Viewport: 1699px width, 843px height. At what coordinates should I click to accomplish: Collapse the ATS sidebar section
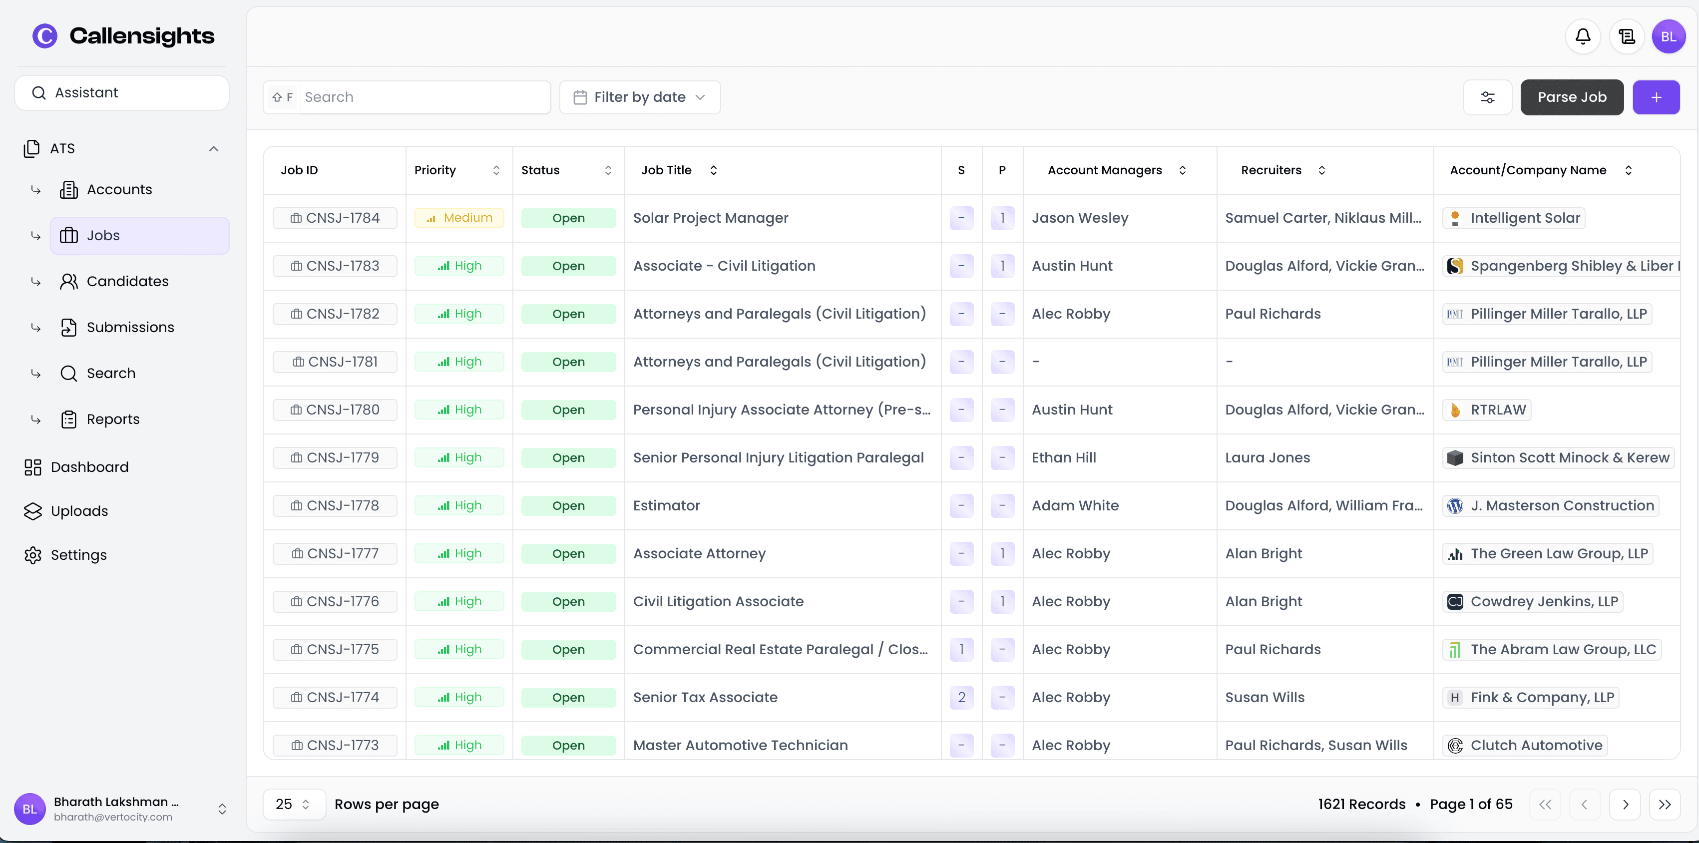point(213,148)
